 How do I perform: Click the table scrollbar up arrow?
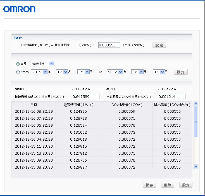[x=196, y=104]
